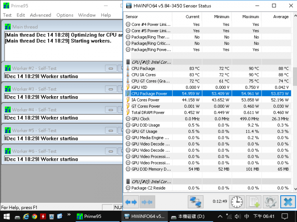Select the Package C2 Reside row
The height and width of the screenshot is (222, 297).
[x=208, y=188]
